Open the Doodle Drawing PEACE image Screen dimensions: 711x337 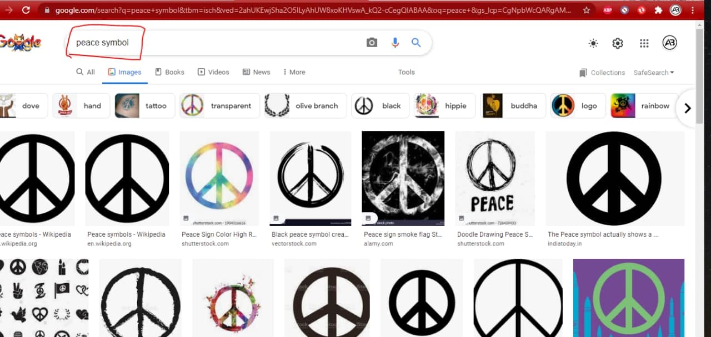[495, 178]
